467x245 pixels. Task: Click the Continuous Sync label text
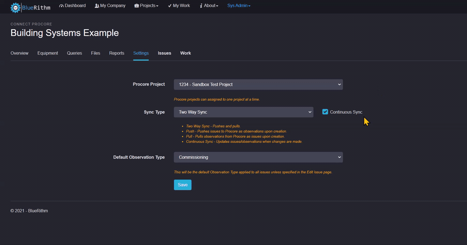click(x=346, y=112)
